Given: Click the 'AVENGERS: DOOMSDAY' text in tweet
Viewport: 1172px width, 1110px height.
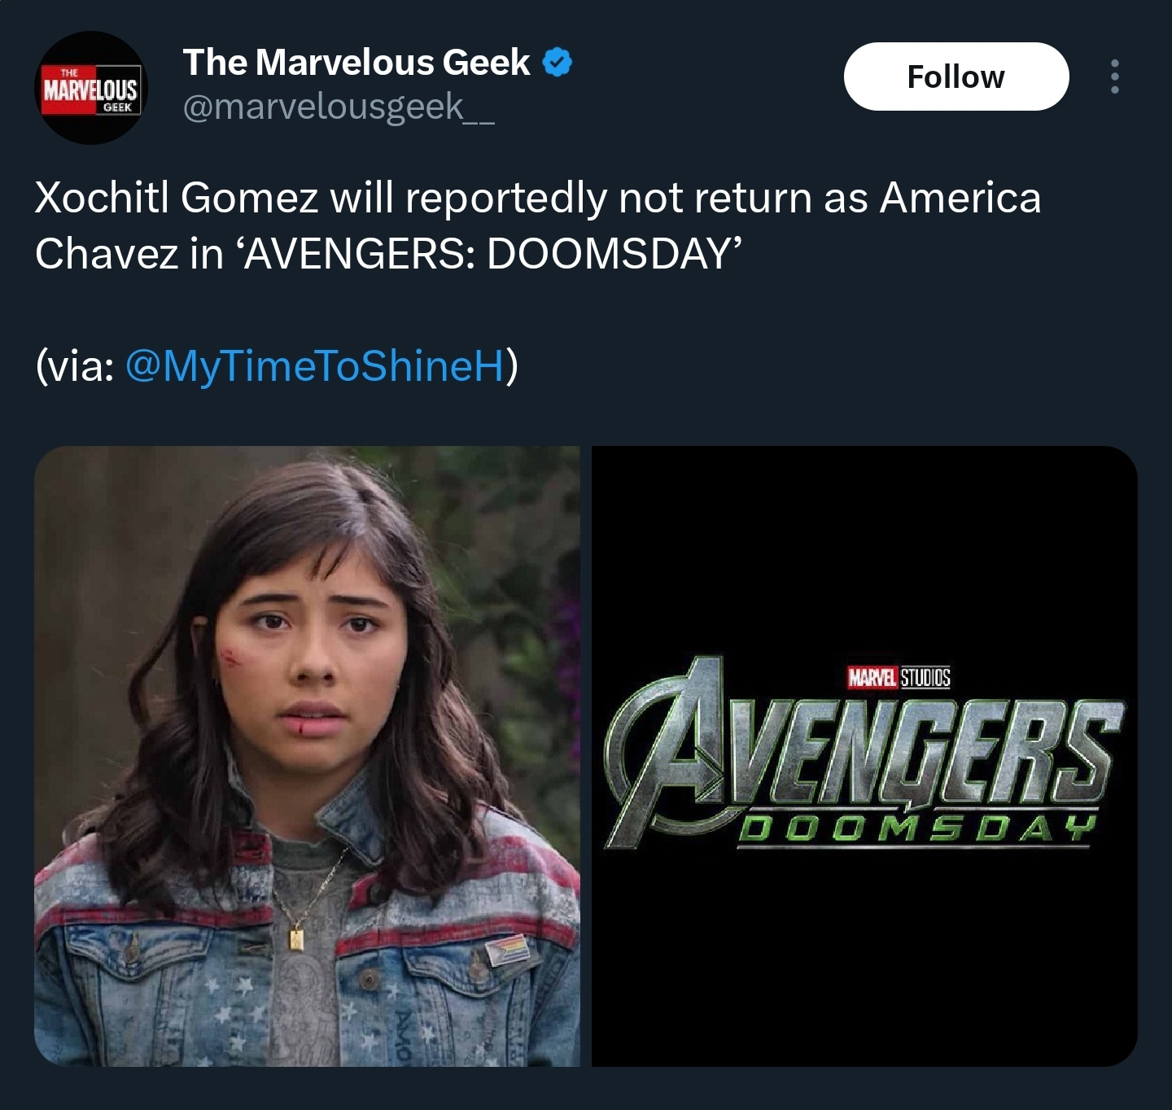Looking at the screenshot, I should (487, 253).
